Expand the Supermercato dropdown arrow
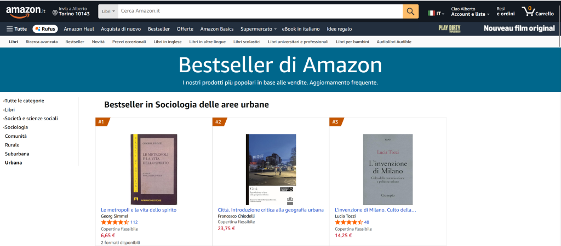The image size is (561, 246). [276, 30]
